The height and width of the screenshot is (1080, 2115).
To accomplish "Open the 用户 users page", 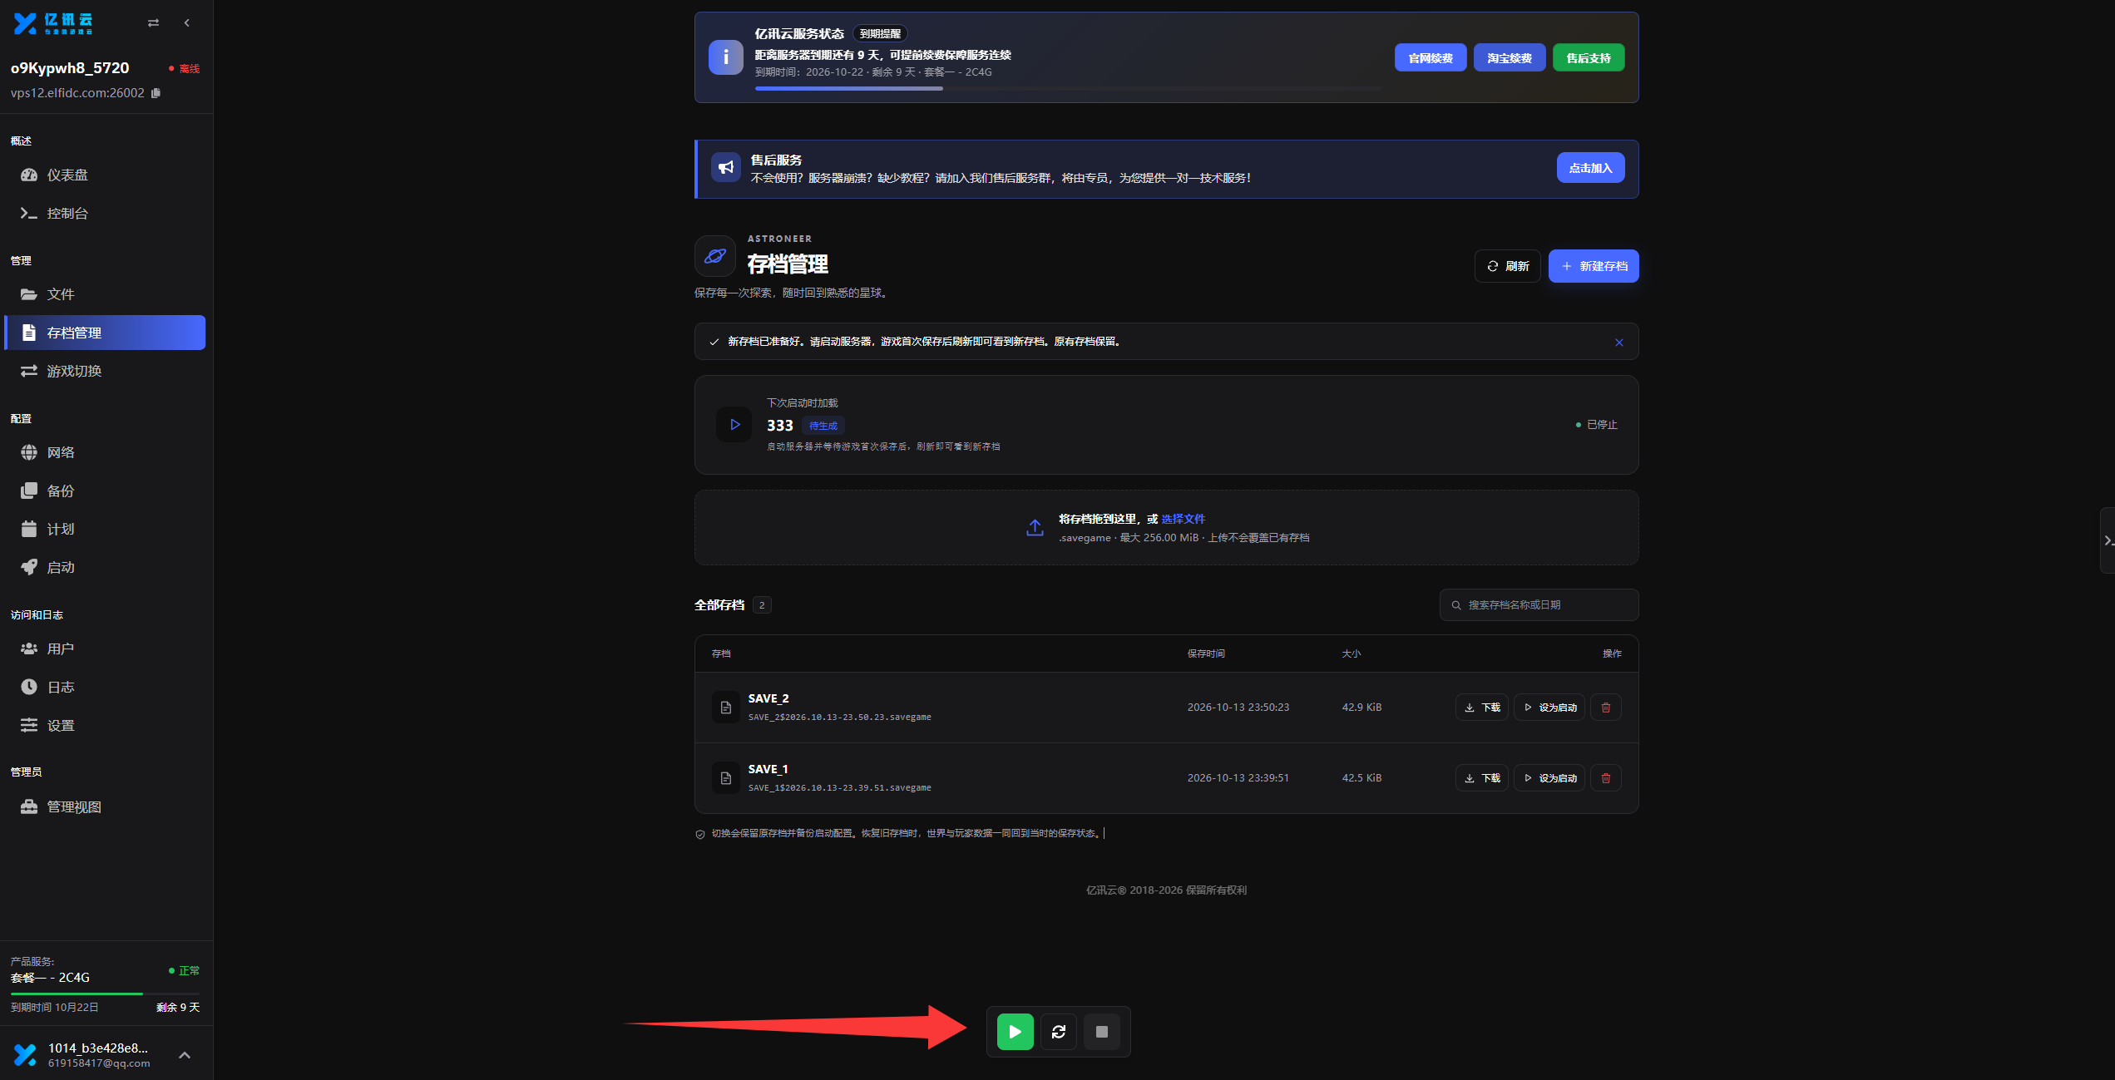I will point(105,648).
